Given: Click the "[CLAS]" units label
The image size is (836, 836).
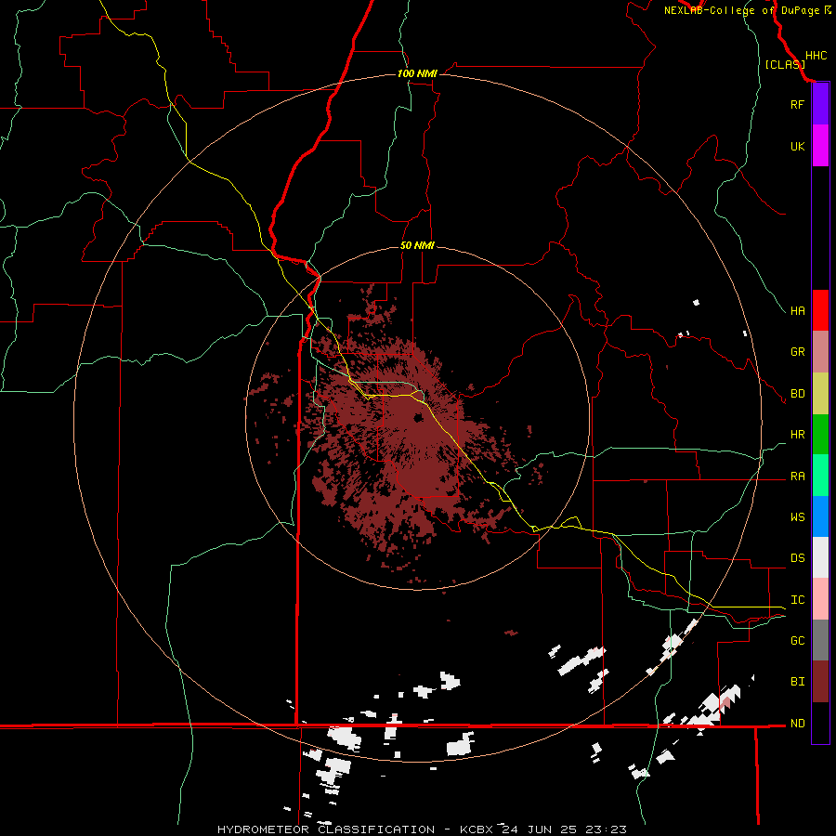Looking at the screenshot, I should (x=785, y=64).
